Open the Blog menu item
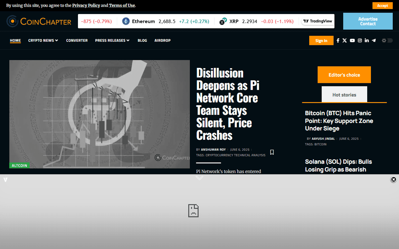 pyautogui.click(x=142, y=41)
